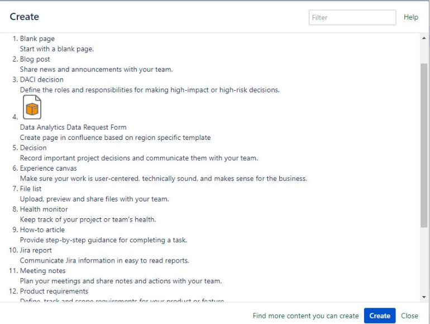
Task: Click the scrollbar down arrow
Action: tap(424, 297)
